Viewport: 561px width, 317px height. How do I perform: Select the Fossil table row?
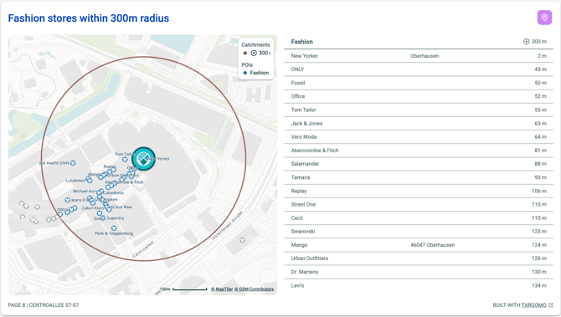419,83
